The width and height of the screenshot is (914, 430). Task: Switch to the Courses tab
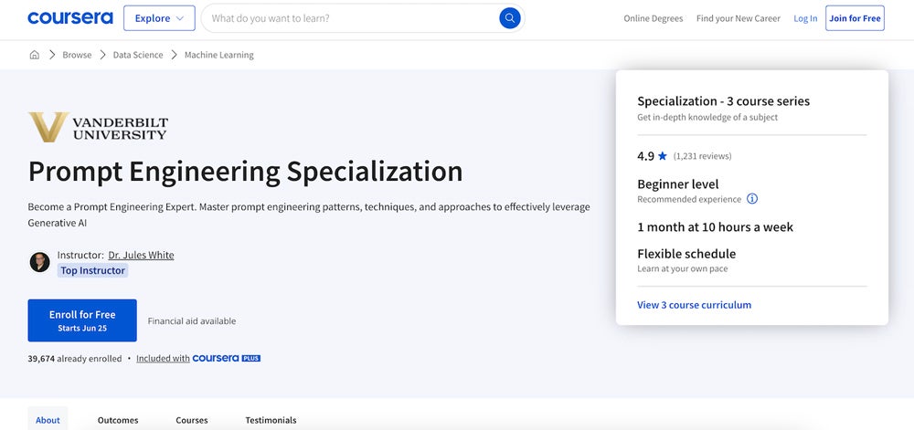[192, 420]
